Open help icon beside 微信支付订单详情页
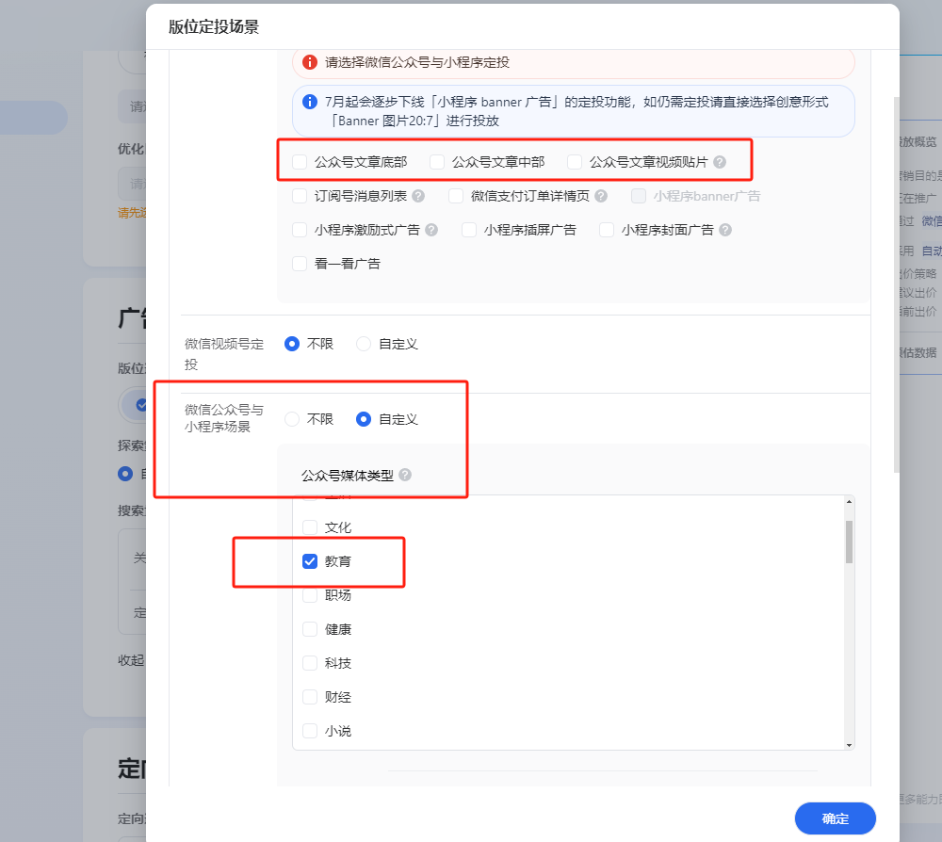The height and width of the screenshot is (842, 942). tap(601, 196)
